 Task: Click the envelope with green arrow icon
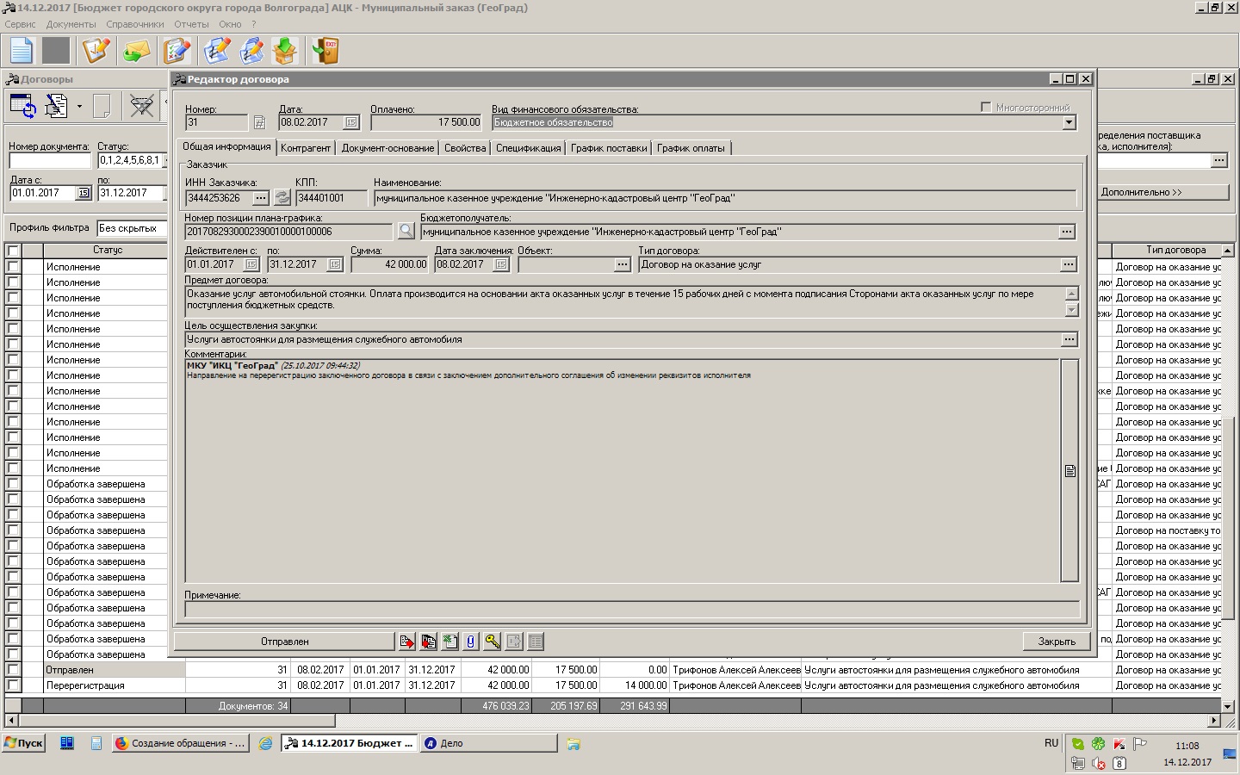[136, 51]
